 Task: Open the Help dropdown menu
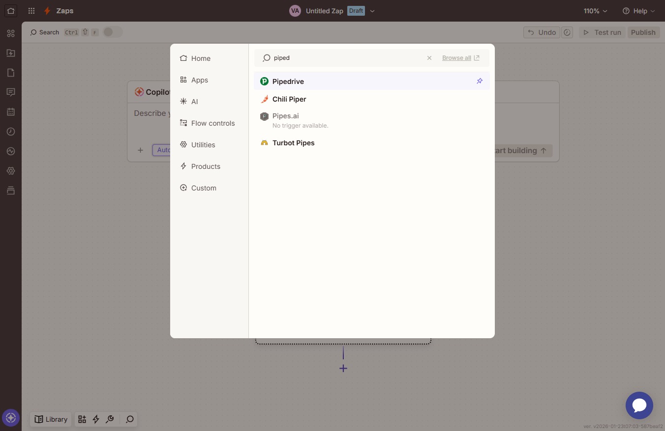point(638,11)
